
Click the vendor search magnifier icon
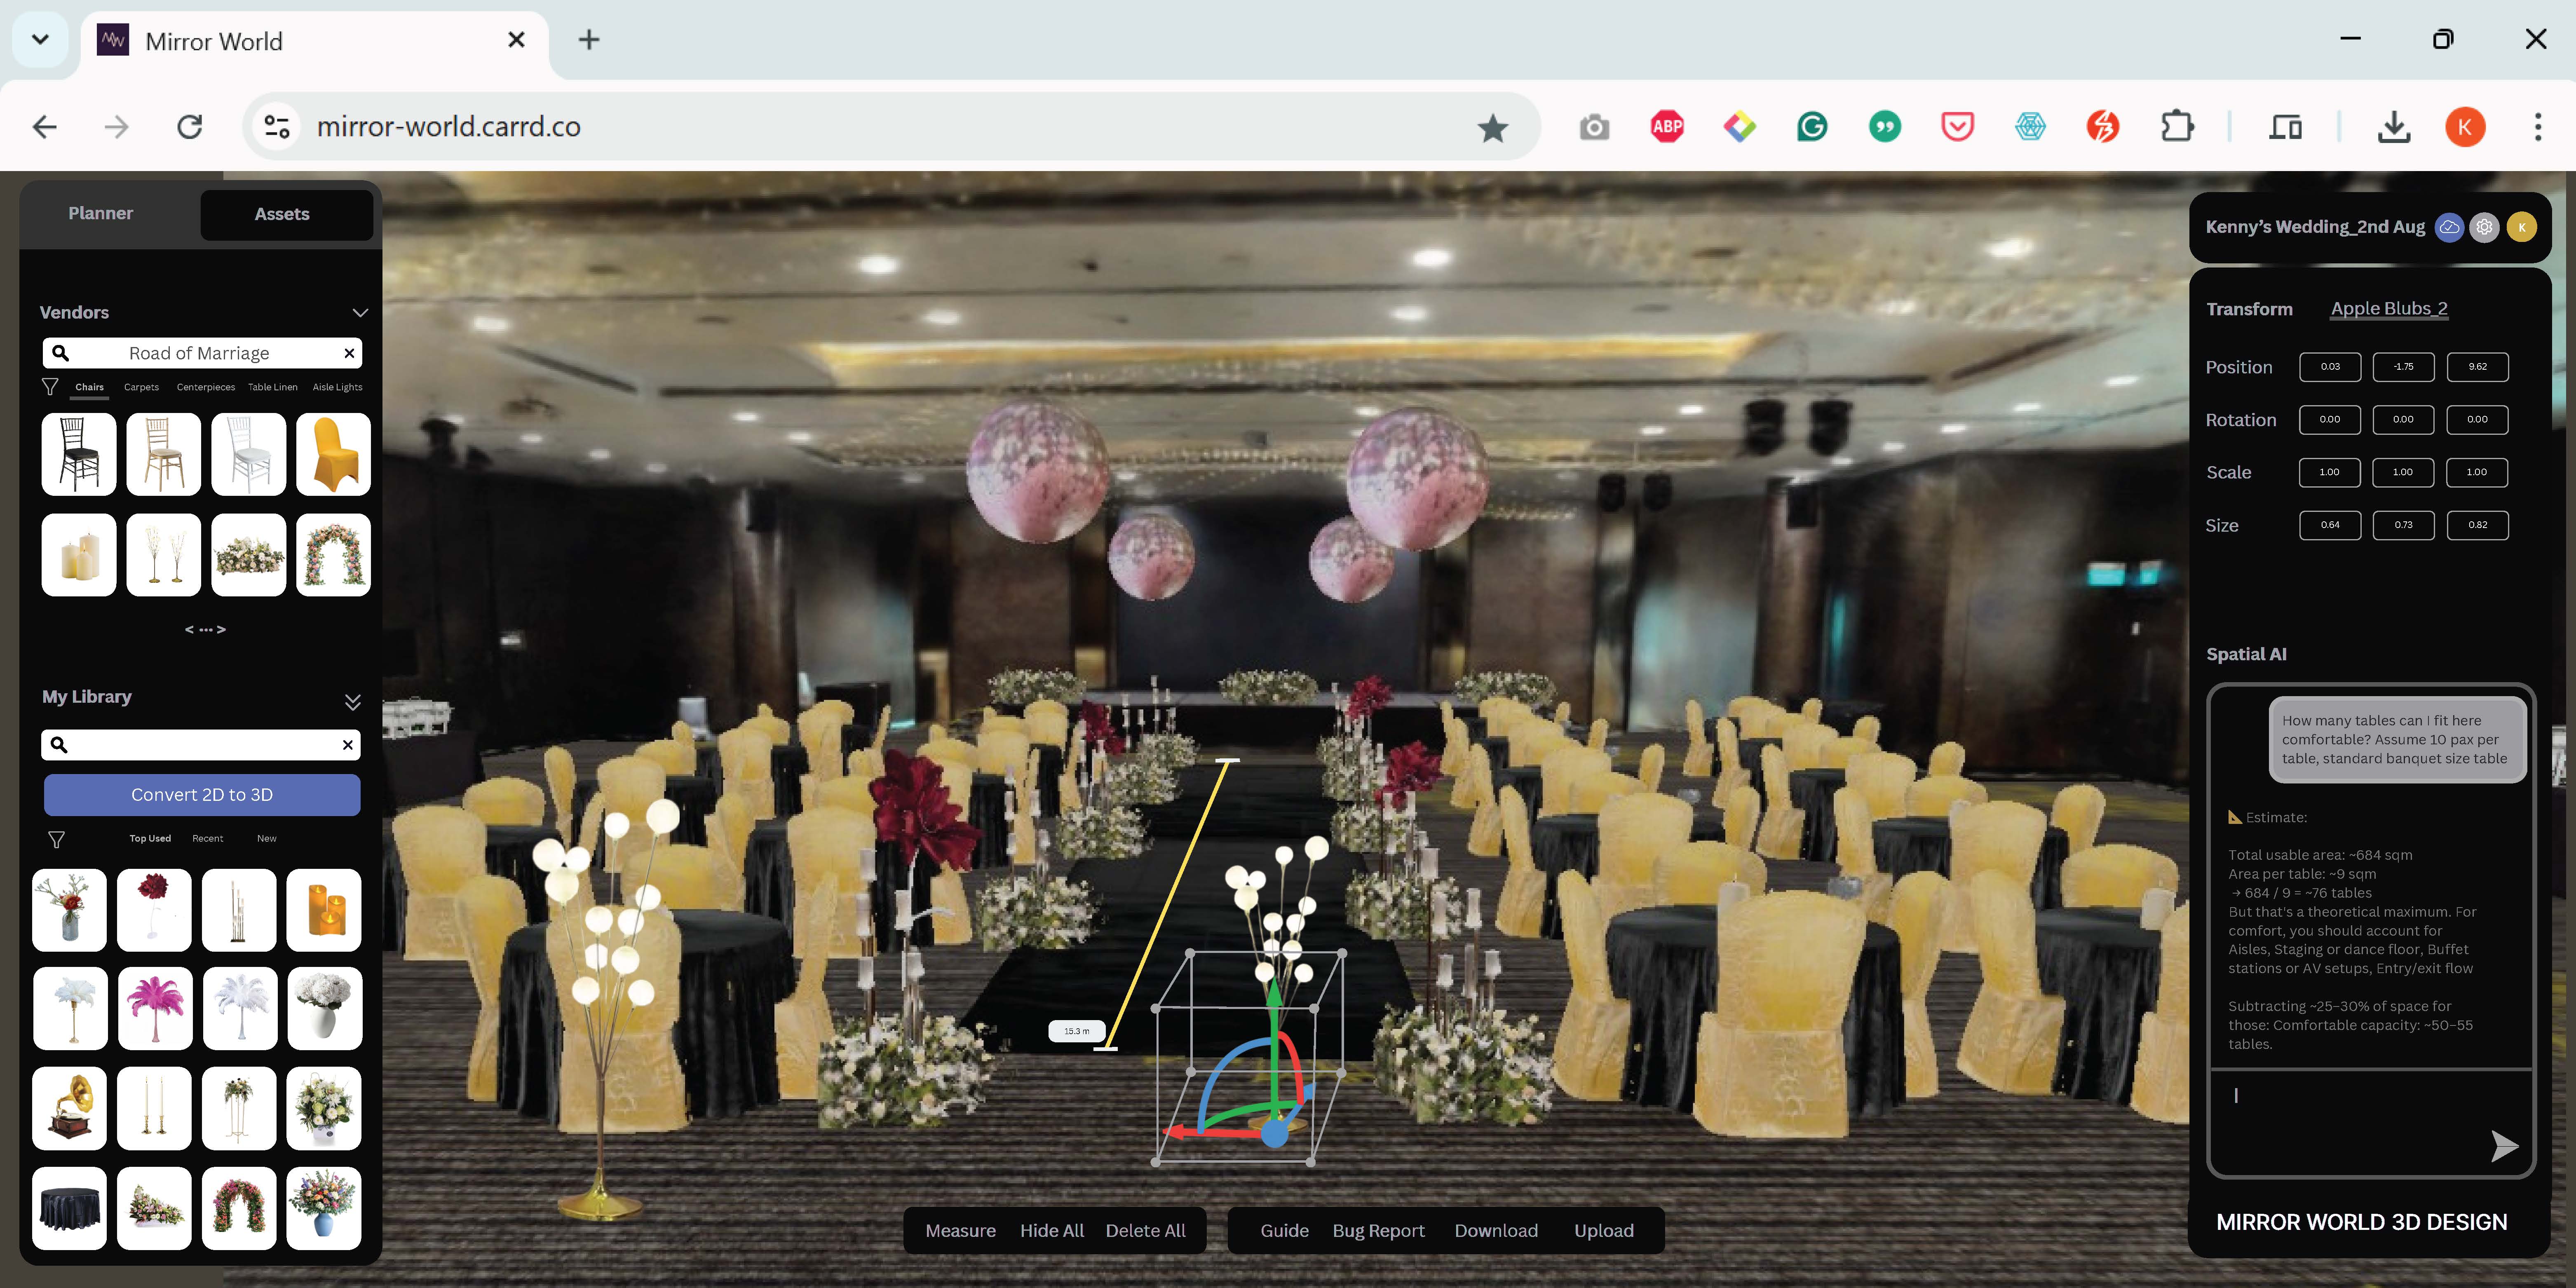tap(60, 353)
